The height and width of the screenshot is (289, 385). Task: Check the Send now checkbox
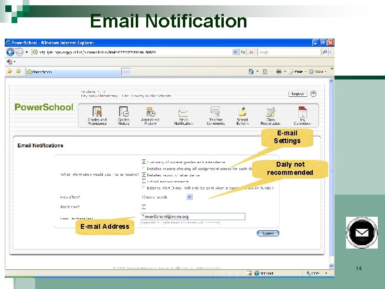tap(144, 207)
